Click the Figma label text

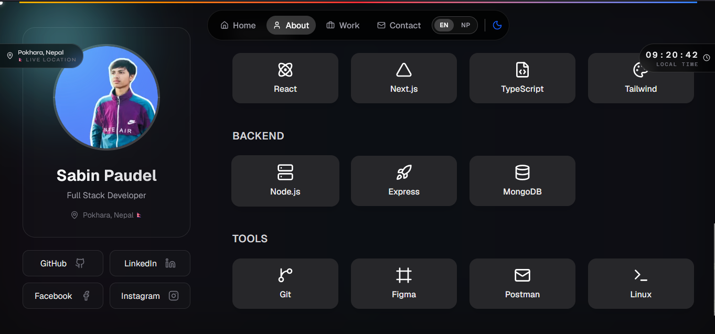click(x=404, y=294)
